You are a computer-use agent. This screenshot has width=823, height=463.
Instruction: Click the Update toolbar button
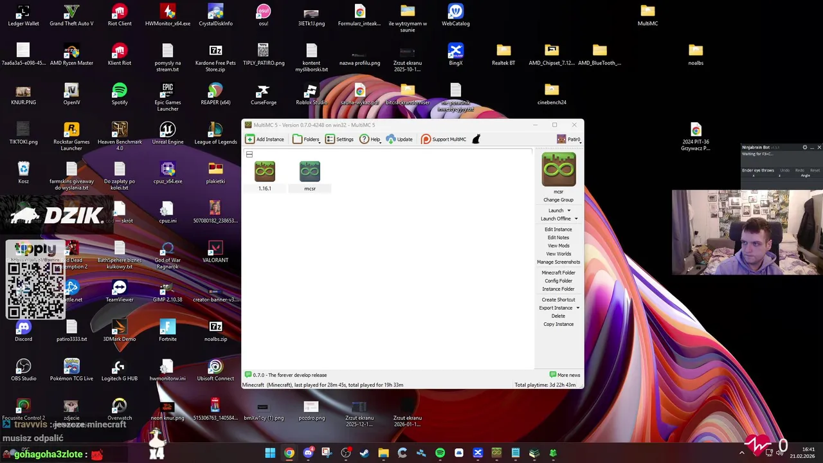pyautogui.click(x=399, y=140)
